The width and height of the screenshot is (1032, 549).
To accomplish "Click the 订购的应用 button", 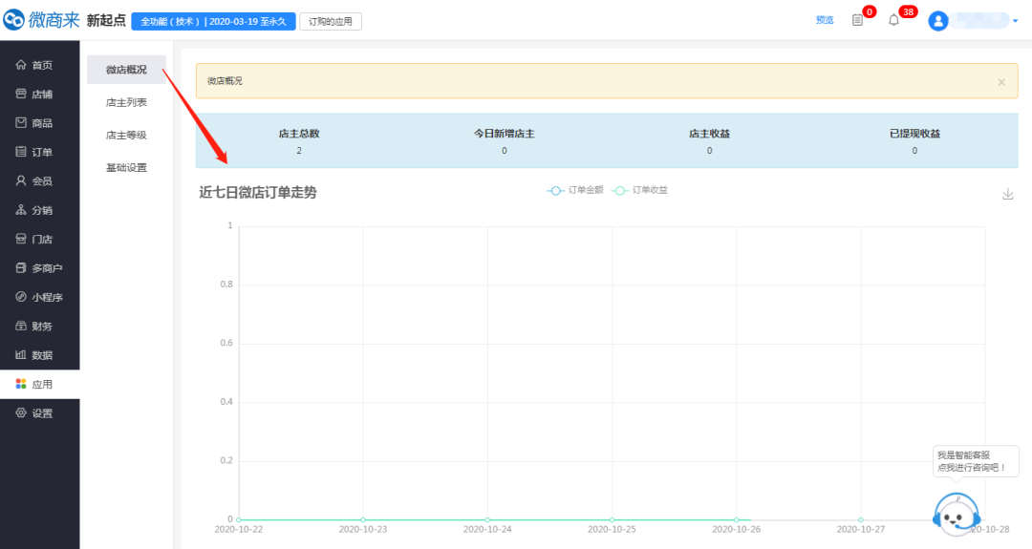I will pyautogui.click(x=331, y=22).
